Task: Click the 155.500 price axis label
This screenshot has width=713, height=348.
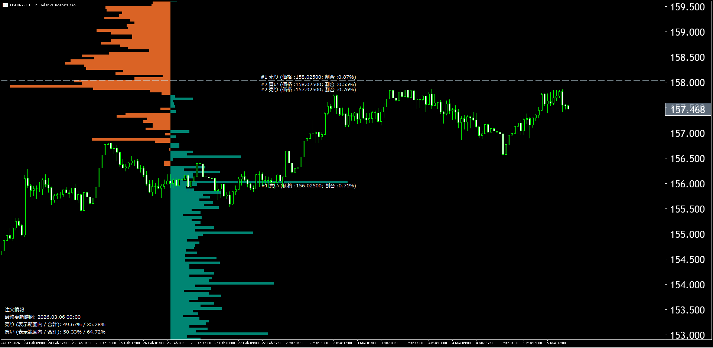Action: 687,209
